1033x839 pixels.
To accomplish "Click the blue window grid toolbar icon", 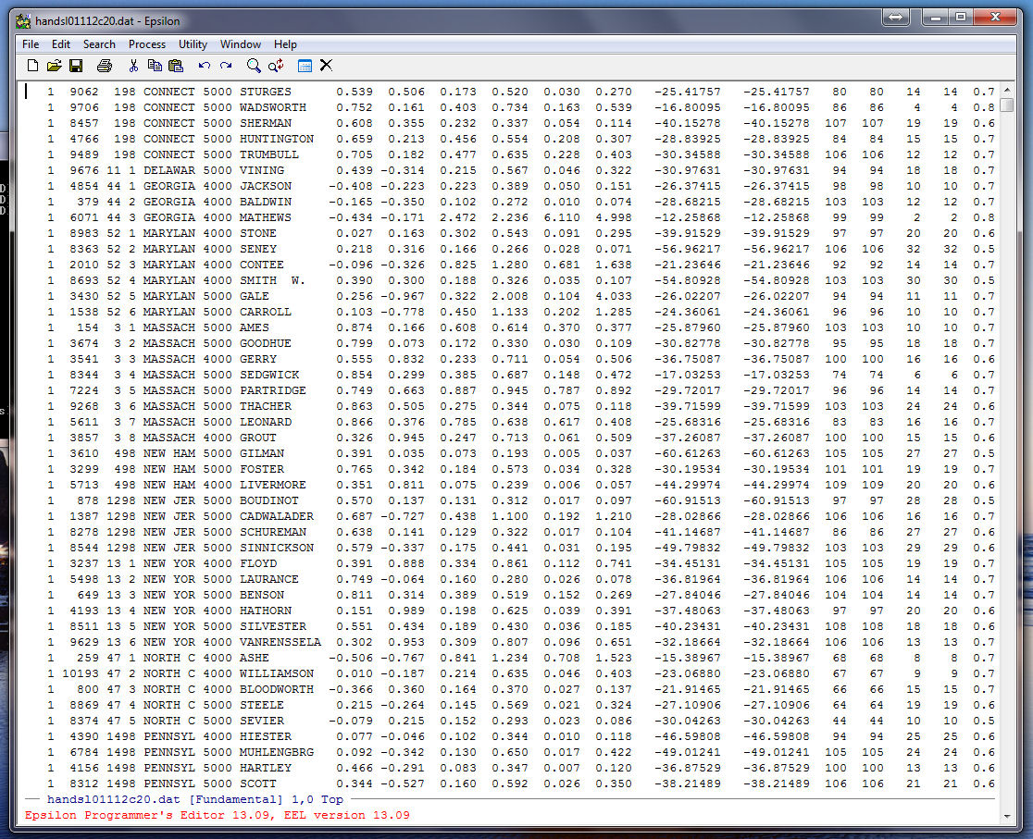I will [x=305, y=66].
